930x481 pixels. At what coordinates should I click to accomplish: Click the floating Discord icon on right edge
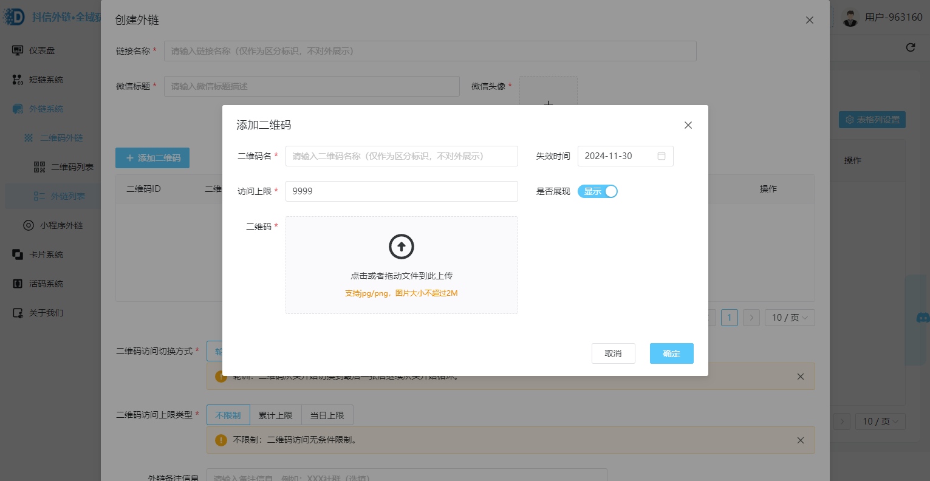point(922,318)
